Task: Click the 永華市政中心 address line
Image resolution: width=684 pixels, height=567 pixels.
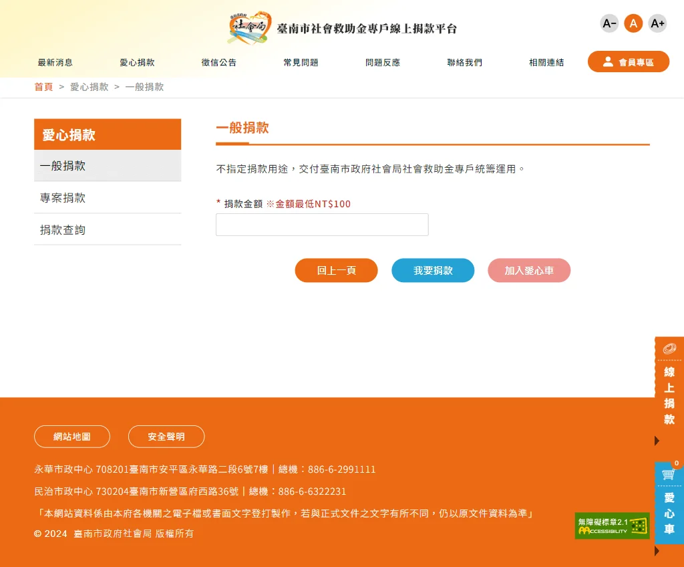Action: 204,469
